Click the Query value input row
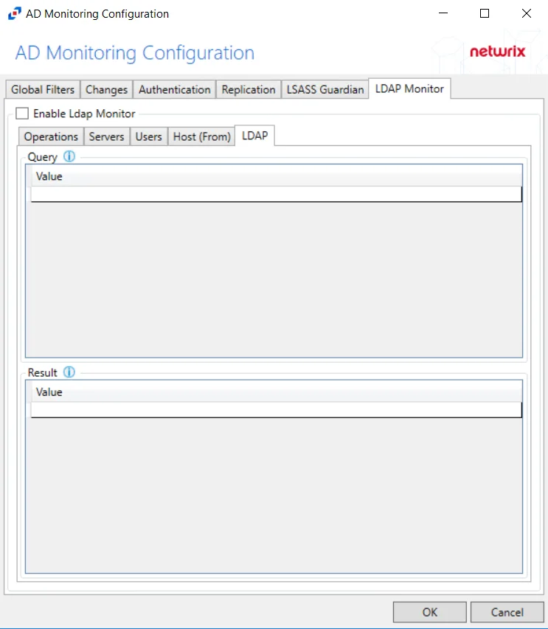Image resolution: width=548 pixels, height=629 pixels. click(x=277, y=194)
